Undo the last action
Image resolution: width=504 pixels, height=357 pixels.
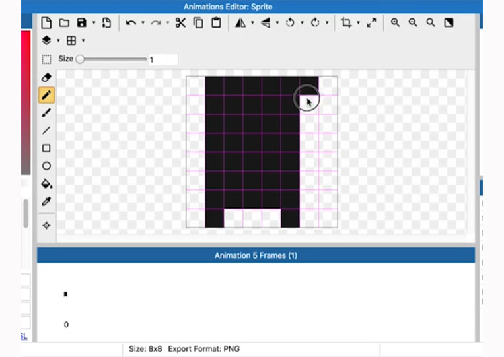click(131, 23)
